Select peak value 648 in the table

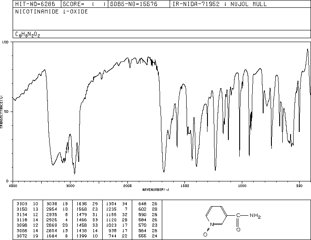coord(142,204)
